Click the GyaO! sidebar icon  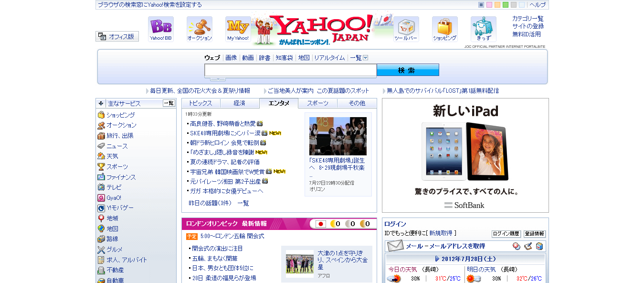tap(101, 198)
